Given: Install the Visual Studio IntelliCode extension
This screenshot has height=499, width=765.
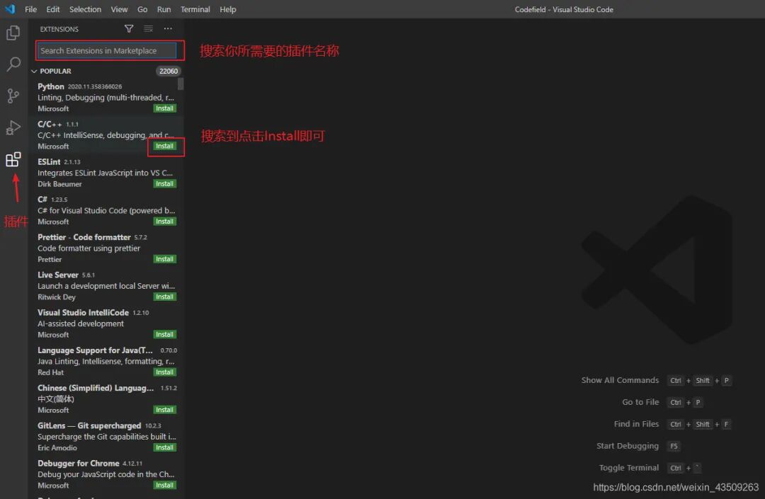Looking at the screenshot, I should (x=164, y=334).
